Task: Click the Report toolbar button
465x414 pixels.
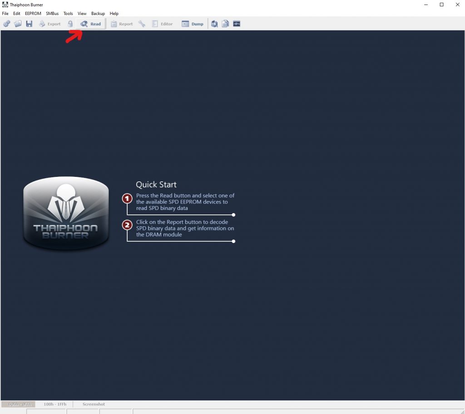Action: pos(122,24)
